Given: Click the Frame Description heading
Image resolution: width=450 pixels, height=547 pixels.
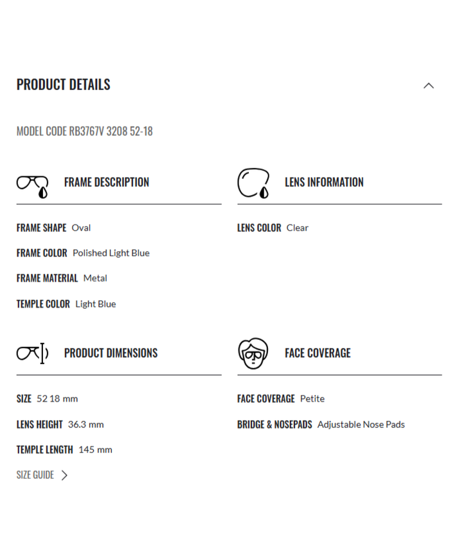Looking at the screenshot, I should tap(107, 182).
